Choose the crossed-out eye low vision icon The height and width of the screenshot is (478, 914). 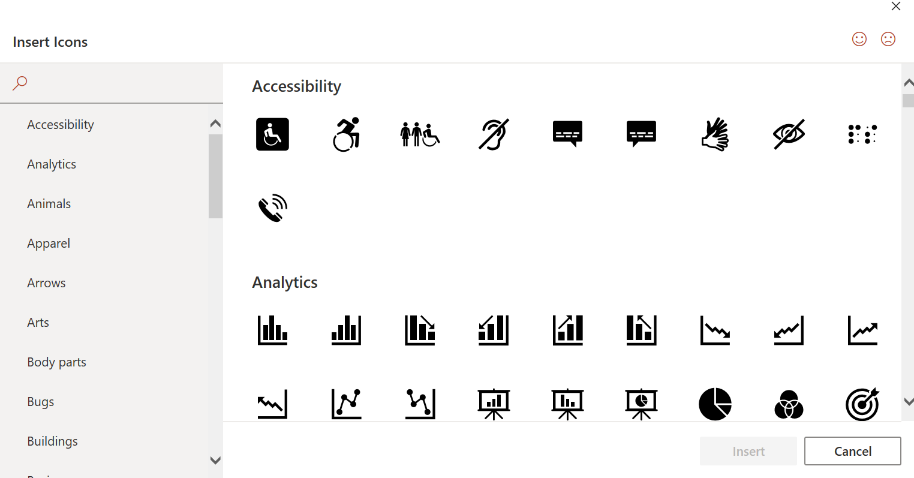coord(789,134)
